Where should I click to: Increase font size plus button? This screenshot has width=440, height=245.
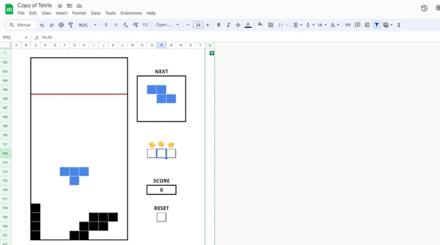pos(208,25)
